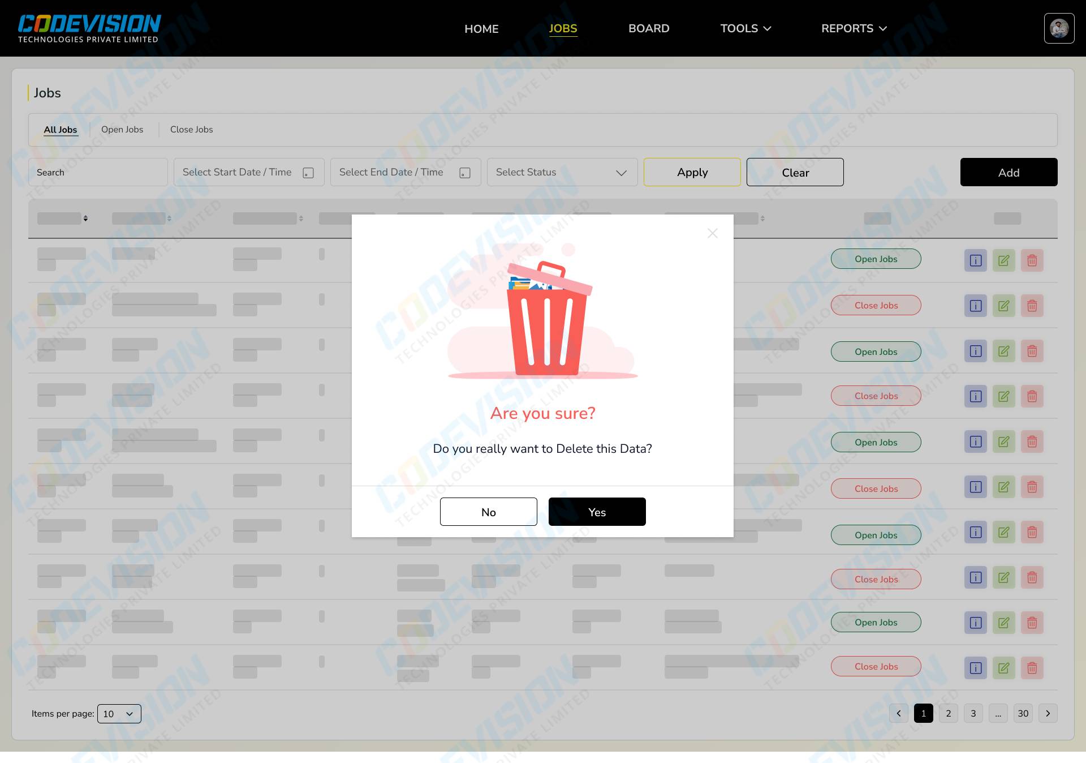Click the edit pencil icon in second row

click(x=1003, y=306)
